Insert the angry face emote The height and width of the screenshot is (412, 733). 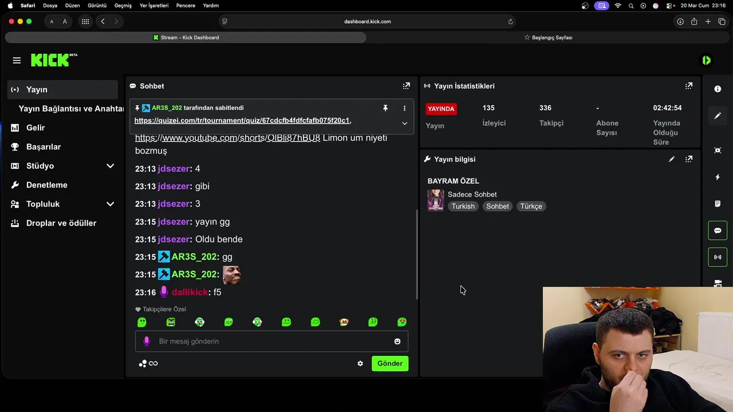pos(171,322)
